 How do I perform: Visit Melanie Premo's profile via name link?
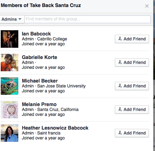[39, 104]
